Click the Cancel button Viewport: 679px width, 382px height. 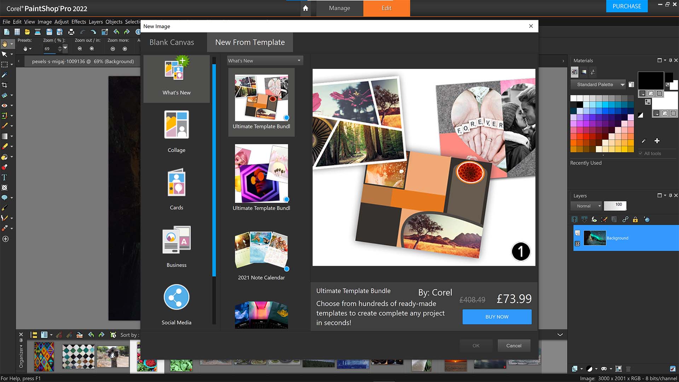(513, 346)
